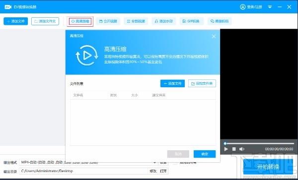Click 修改 to change output directory

point(153,171)
